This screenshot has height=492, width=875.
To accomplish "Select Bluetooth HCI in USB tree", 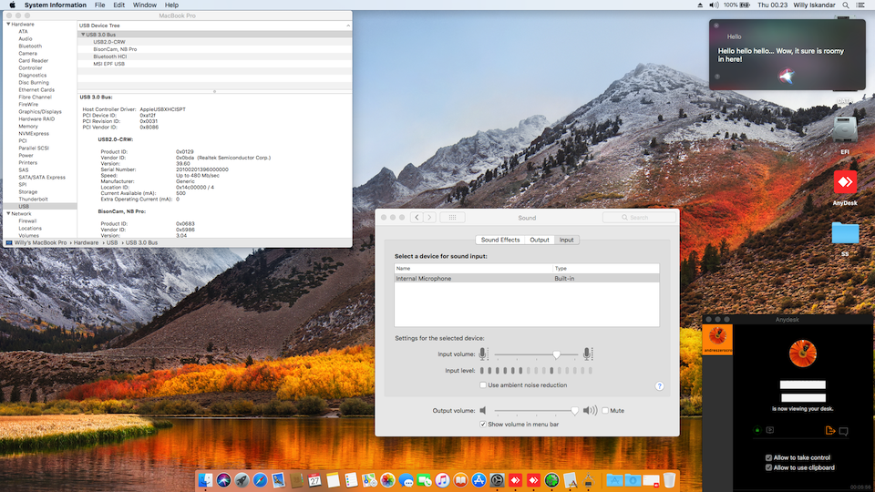I will pos(110,56).
